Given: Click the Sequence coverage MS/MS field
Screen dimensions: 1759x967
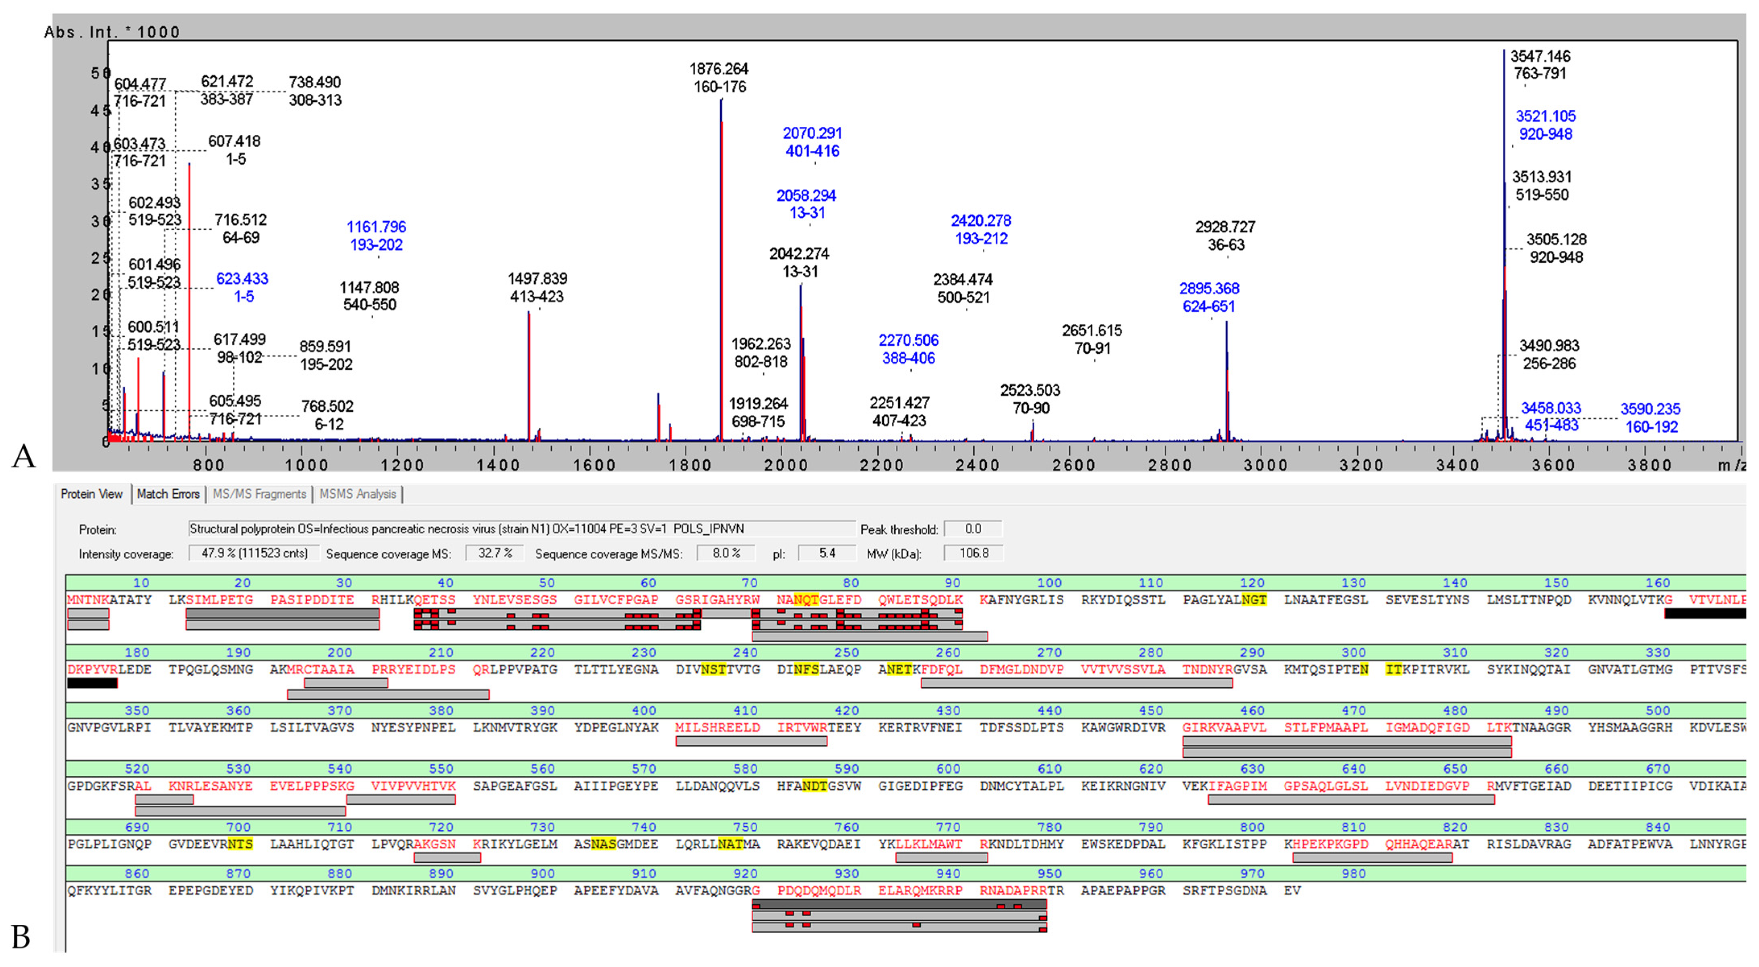Looking at the screenshot, I should [x=726, y=553].
